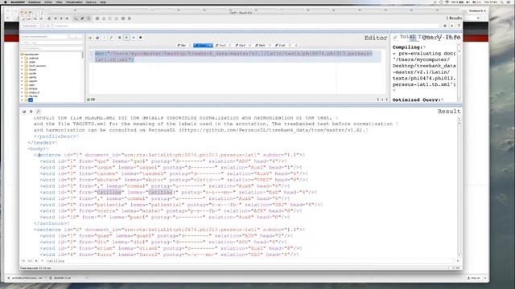Viewport: 515px width, 289px height.
Task: Open the Editor menu in menu bar
Action: [48, 2]
